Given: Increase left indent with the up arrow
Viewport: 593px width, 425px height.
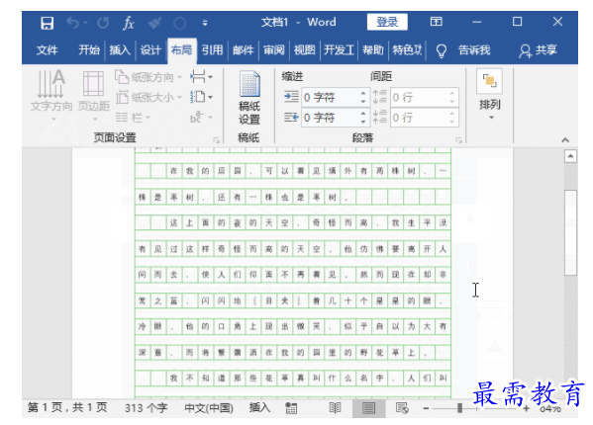Looking at the screenshot, I should [x=363, y=93].
